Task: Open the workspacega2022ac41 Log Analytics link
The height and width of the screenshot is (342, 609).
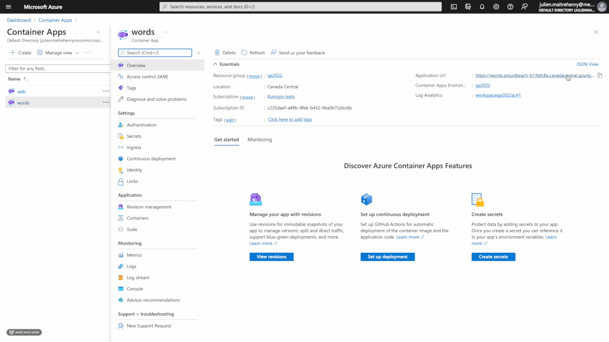Action: click(x=498, y=95)
